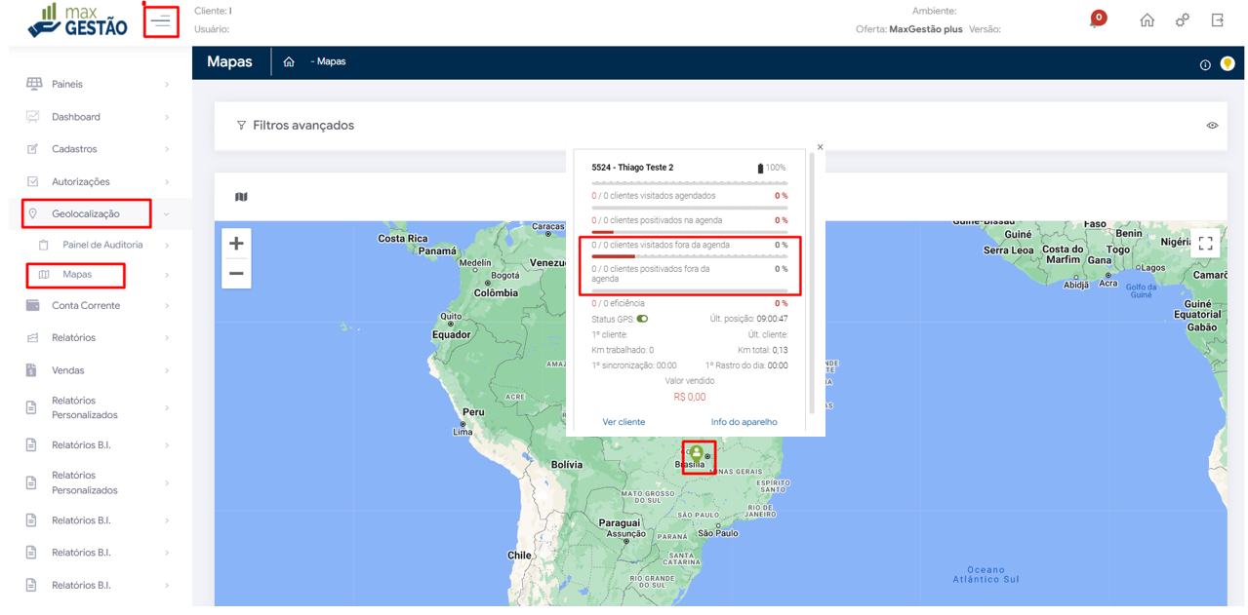Expand the Cadastros menu chevron
The image size is (1248, 615).
(x=167, y=149)
